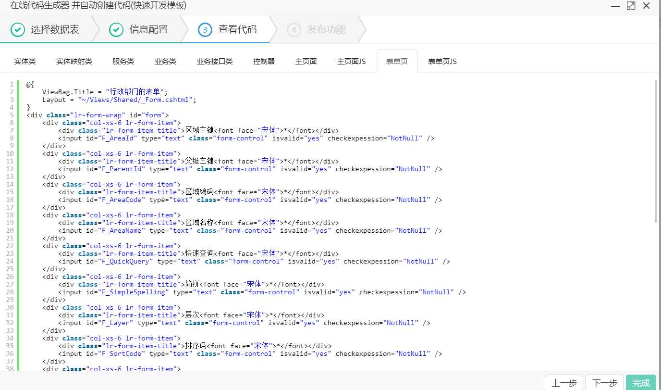Click the 完成 button

[641, 383]
